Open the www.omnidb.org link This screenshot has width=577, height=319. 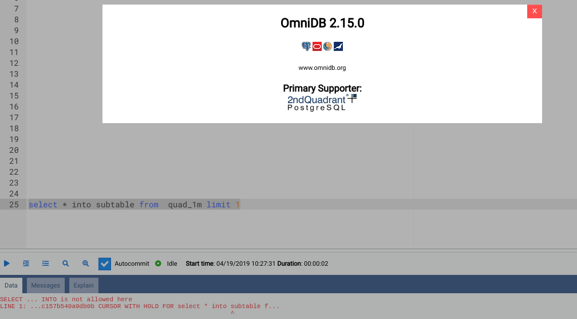coord(322,68)
